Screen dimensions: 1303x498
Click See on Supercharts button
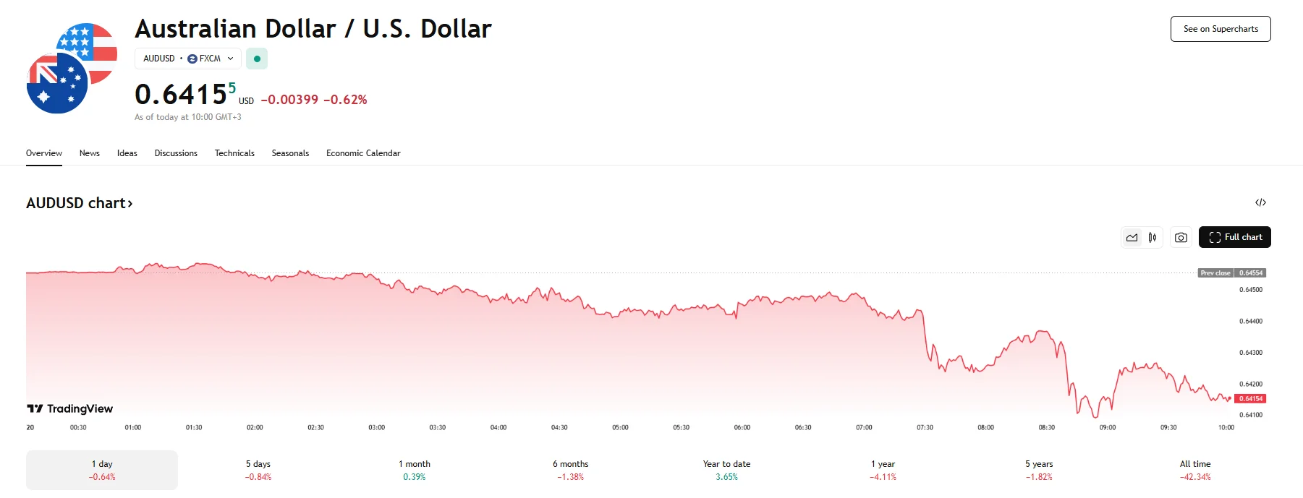[1221, 29]
